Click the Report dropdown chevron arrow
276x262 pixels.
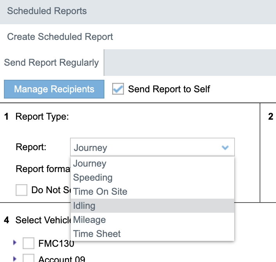click(225, 148)
